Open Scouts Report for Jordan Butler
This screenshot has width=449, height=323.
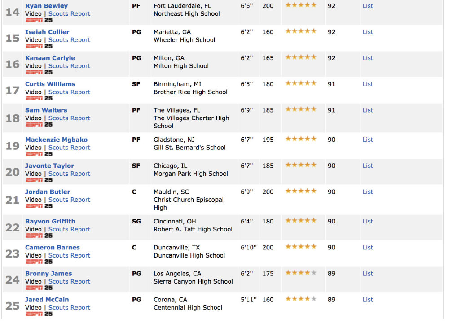click(69, 200)
